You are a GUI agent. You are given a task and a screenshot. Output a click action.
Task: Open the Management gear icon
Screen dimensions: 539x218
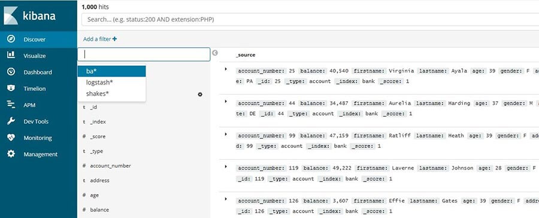(x=11, y=154)
